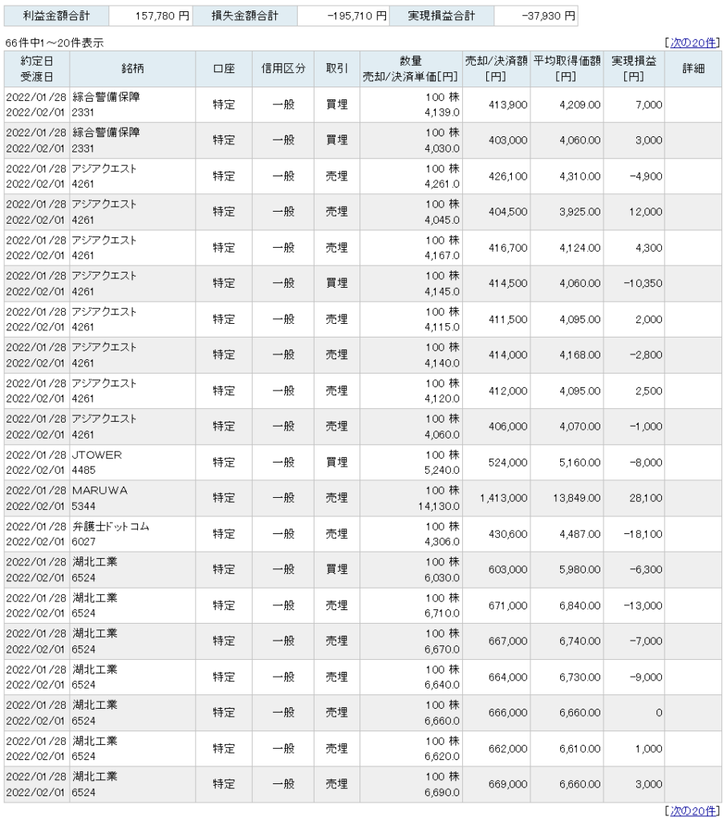Click the 取引 column header

click(337, 69)
